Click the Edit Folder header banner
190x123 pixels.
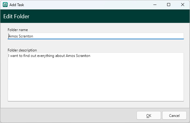tap(95, 16)
